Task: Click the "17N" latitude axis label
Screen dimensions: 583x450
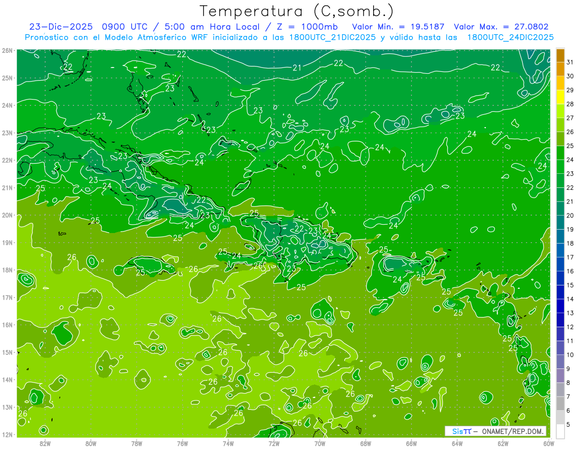Action: pyautogui.click(x=7, y=297)
